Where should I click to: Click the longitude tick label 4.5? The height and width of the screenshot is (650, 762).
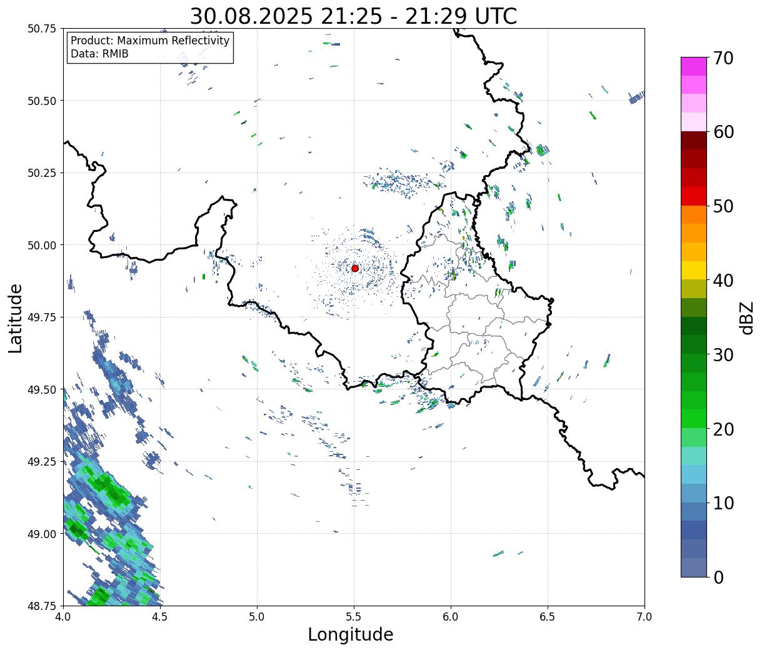(x=160, y=617)
